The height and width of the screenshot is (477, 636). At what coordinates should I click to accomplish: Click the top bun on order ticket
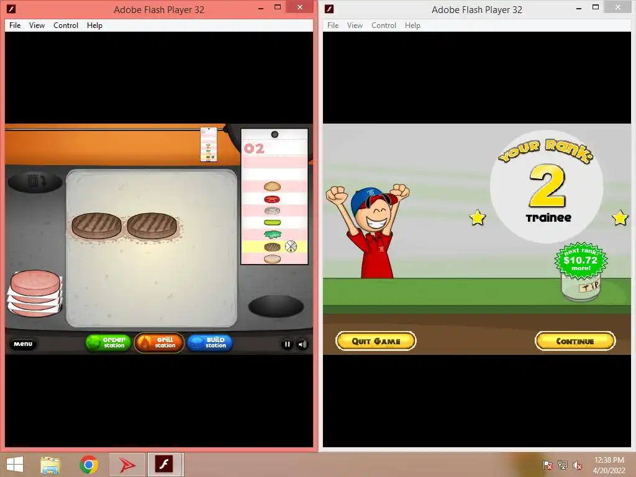click(x=272, y=186)
